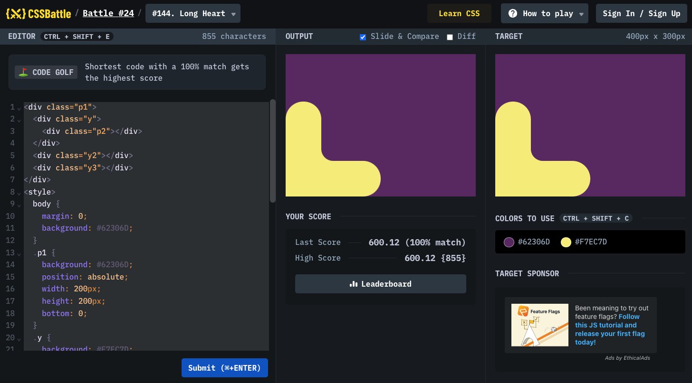Expand the How to play dropdown
This screenshot has width=692, height=383.
tap(581, 13)
